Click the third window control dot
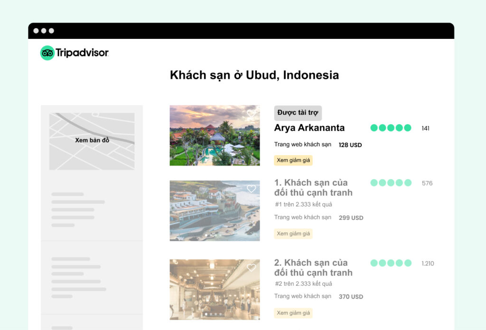The height and width of the screenshot is (330, 486). click(51, 31)
